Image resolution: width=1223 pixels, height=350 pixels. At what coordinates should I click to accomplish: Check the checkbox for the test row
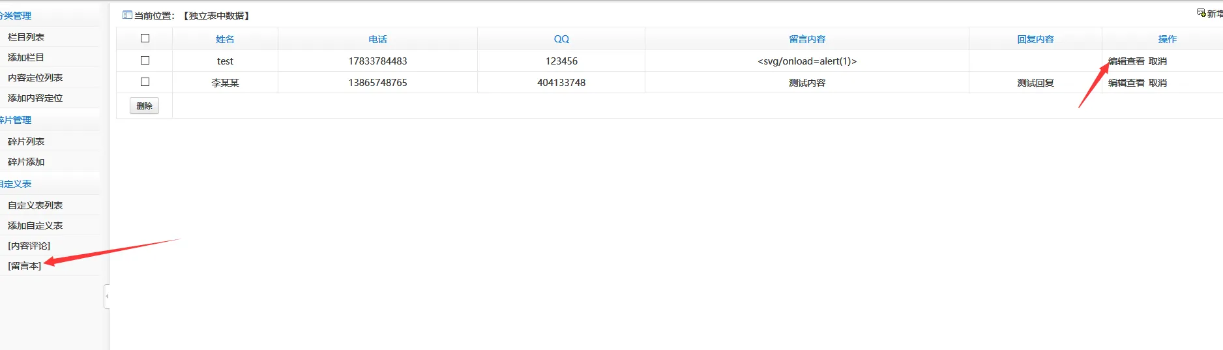145,61
